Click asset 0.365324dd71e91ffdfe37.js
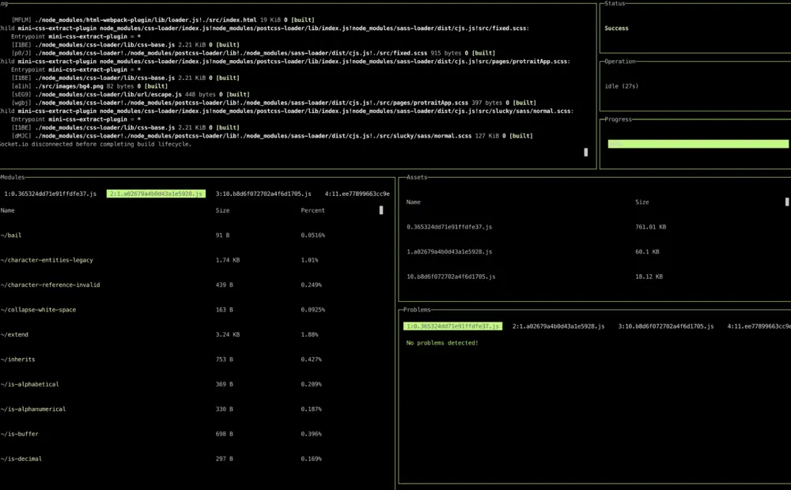The width and height of the screenshot is (791, 490). [449, 227]
